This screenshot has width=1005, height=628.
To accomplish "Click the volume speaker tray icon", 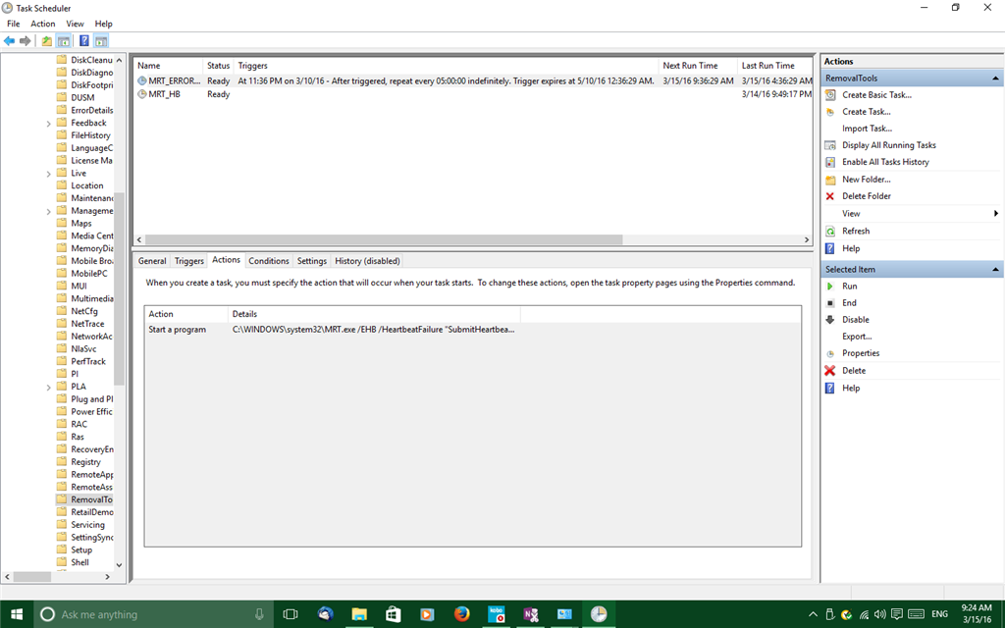I will pos(880,614).
